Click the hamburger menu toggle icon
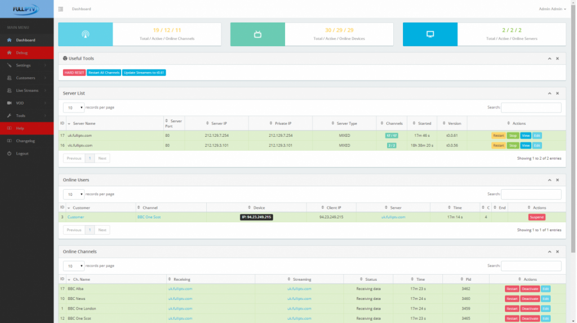The image size is (577, 323). (x=61, y=9)
